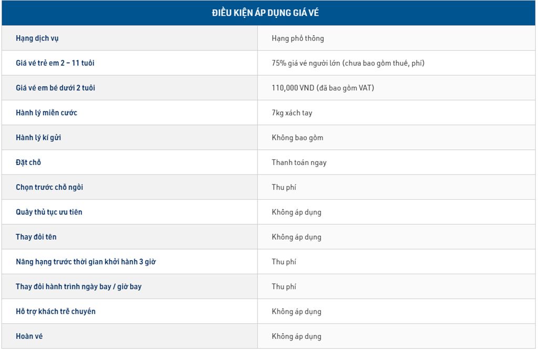
Task: Click the 'ĐIỀU KIỆN ÁP DỤNG GIÁ VÉ' header
Action: [x=265, y=13]
